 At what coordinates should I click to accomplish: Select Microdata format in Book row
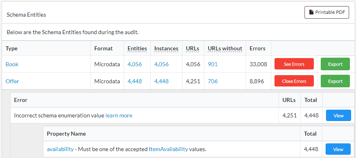click(107, 64)
